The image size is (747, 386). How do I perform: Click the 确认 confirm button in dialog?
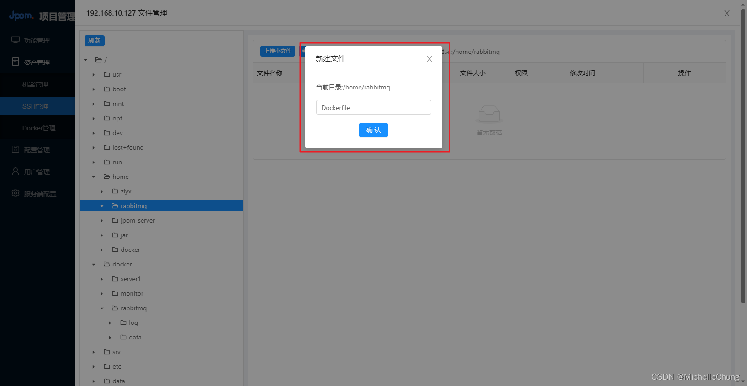coord(373,130)
